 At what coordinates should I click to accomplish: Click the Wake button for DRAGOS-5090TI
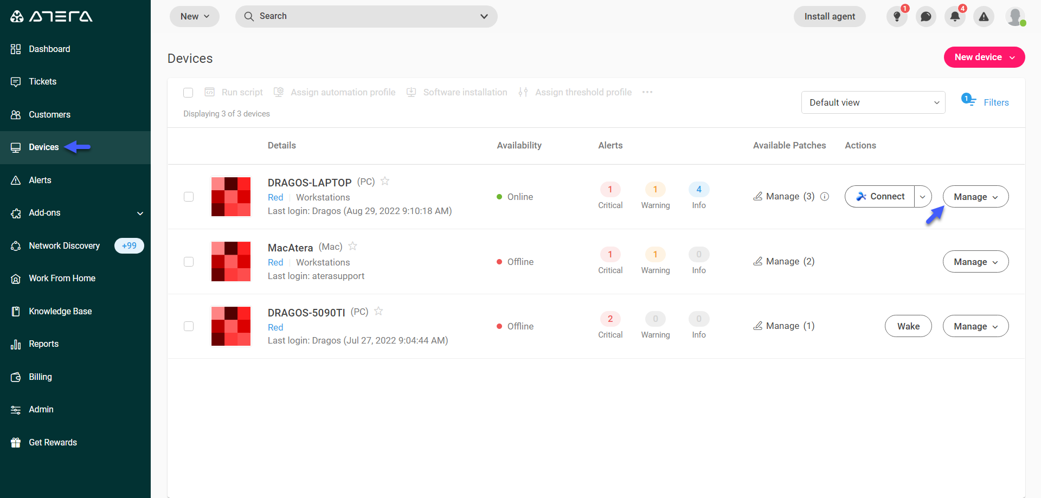[x=908, y=326]
